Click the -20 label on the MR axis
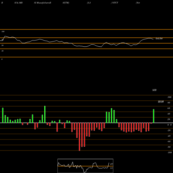This screenshot has height=173, width=173. tap(169, 130)
